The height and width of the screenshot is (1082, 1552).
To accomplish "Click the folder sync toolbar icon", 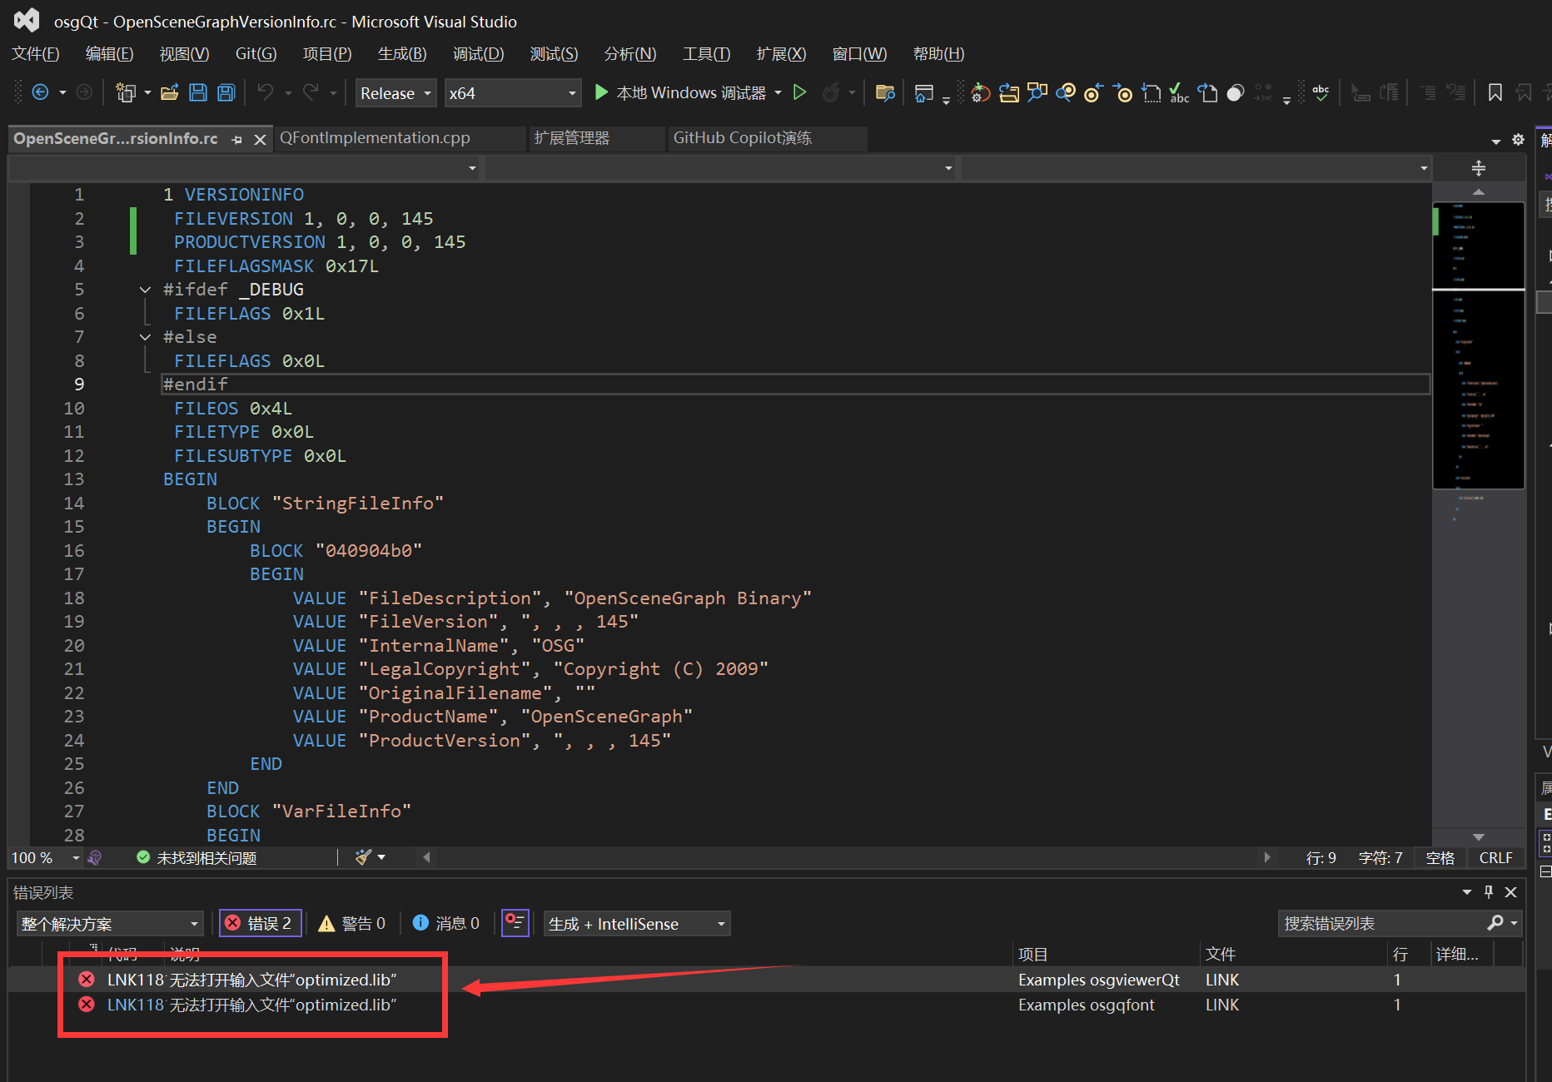I will pyautogui.click(x=1009, y=92).
